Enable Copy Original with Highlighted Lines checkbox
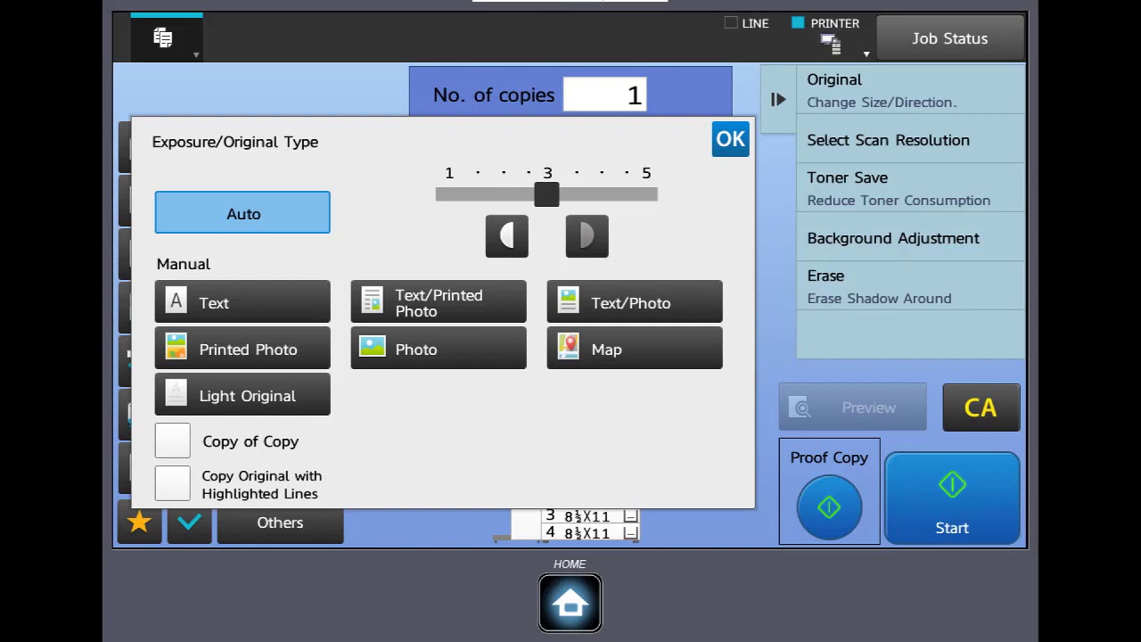 (173, 483)
